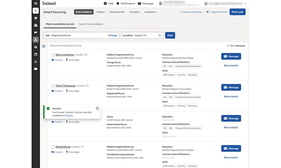Viewport: 281px width, 168px height.
Task: Open the sidebar people group icon
Action: click(36, 47)
